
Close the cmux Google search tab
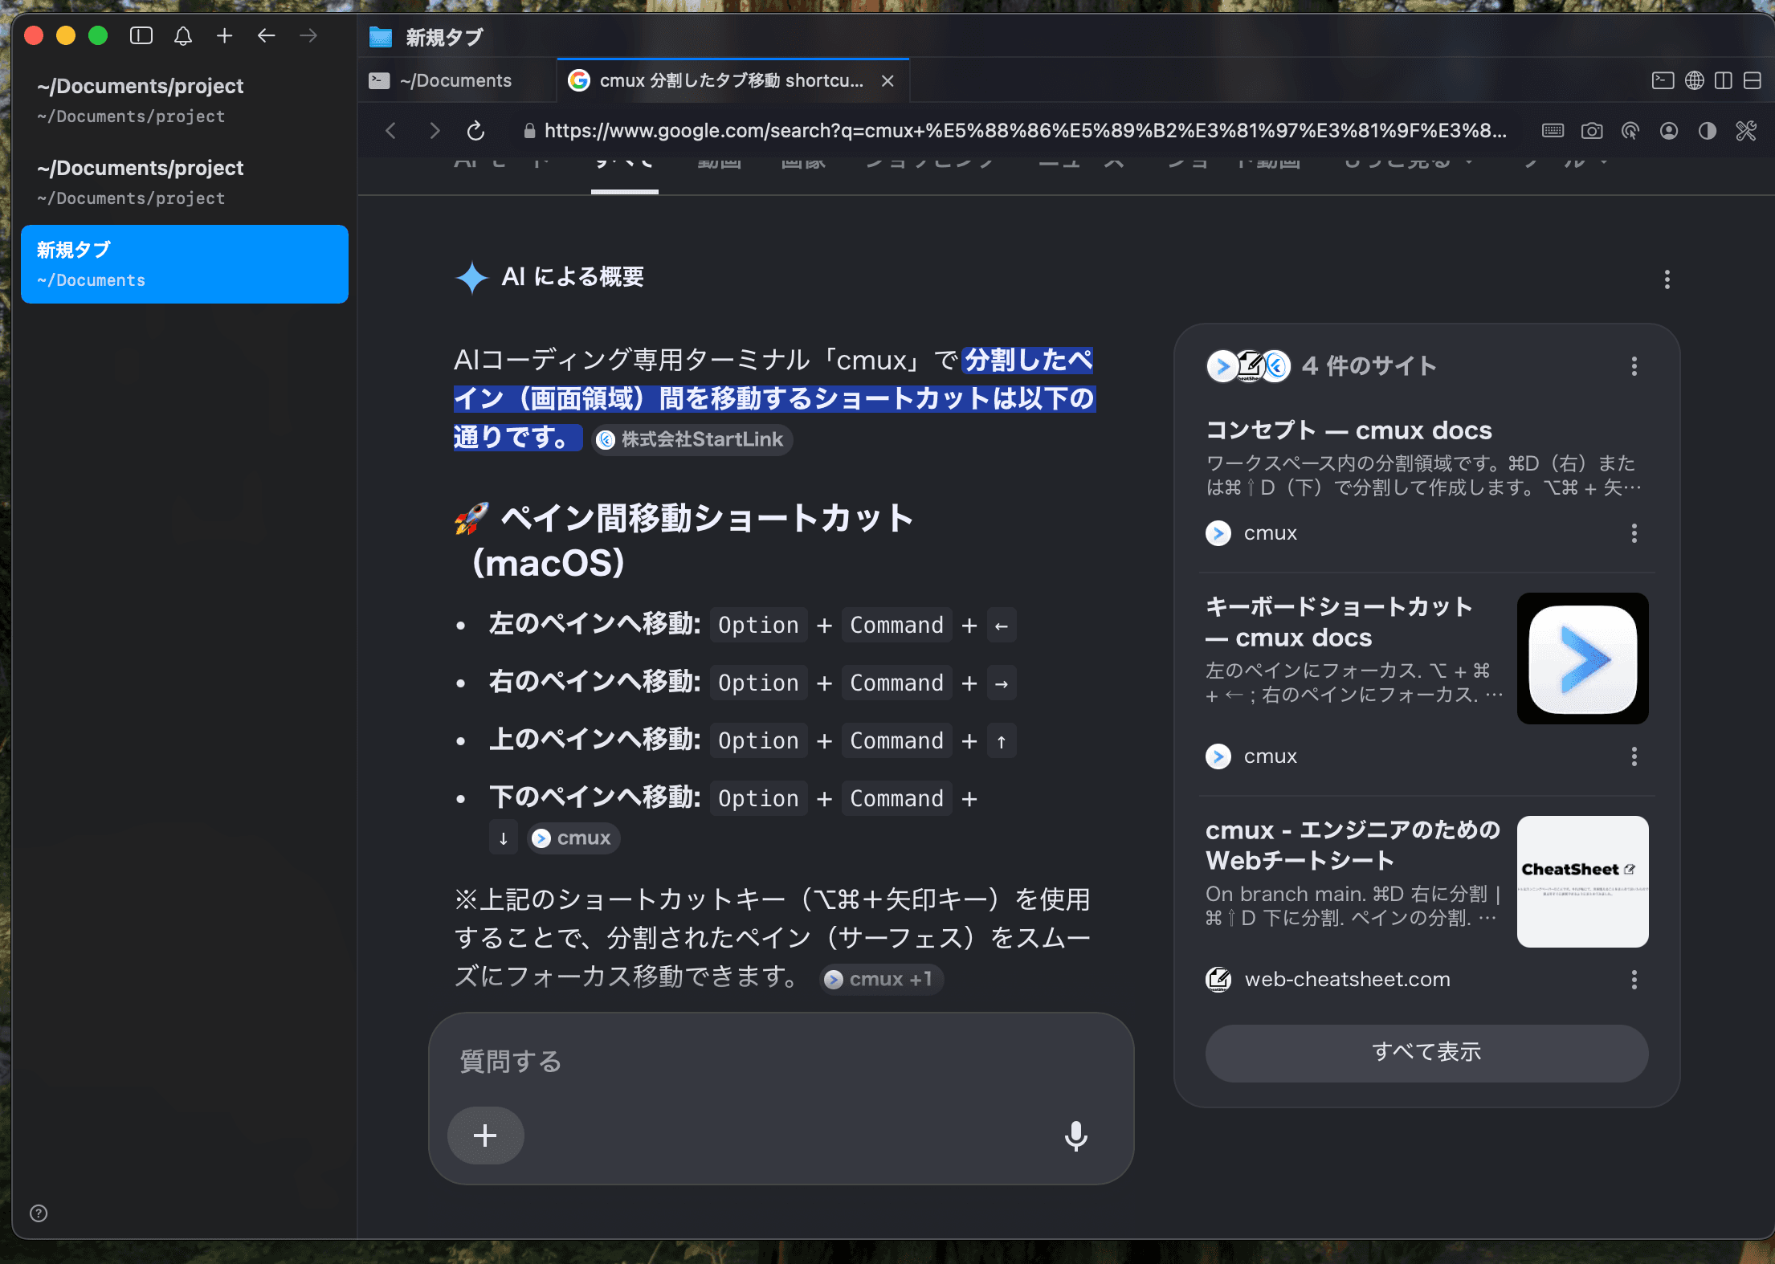click(887, 80)
